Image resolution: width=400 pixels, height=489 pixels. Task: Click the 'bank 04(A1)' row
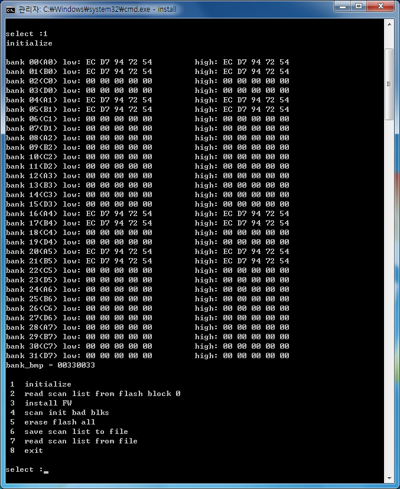[x=147, y=100]
